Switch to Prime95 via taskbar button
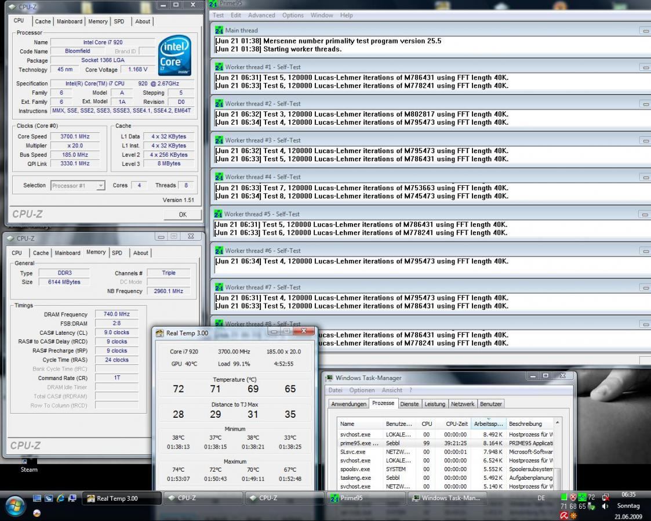 click(365, 498)
